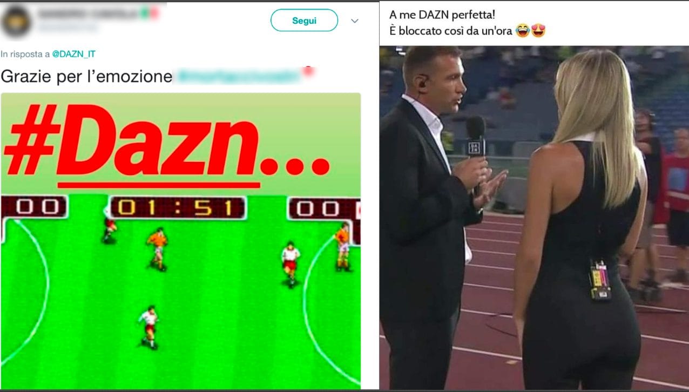689x392 pixels.
Task: Click the white-shirt player near right arc
Action: tap(290, 263)
